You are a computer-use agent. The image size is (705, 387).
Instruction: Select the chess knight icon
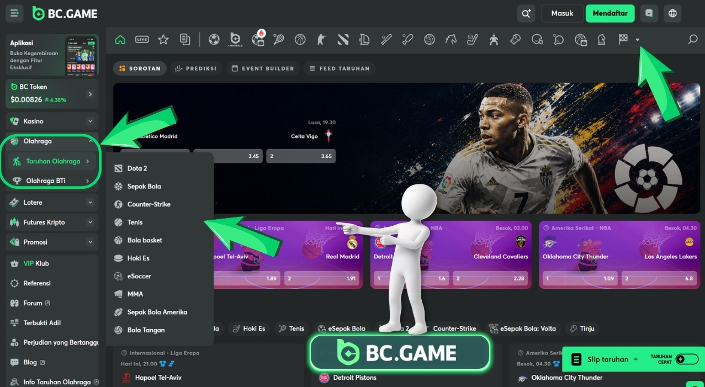point(601,39)
